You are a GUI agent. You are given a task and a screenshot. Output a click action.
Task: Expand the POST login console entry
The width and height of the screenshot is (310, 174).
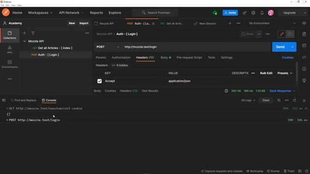[7, 120]
